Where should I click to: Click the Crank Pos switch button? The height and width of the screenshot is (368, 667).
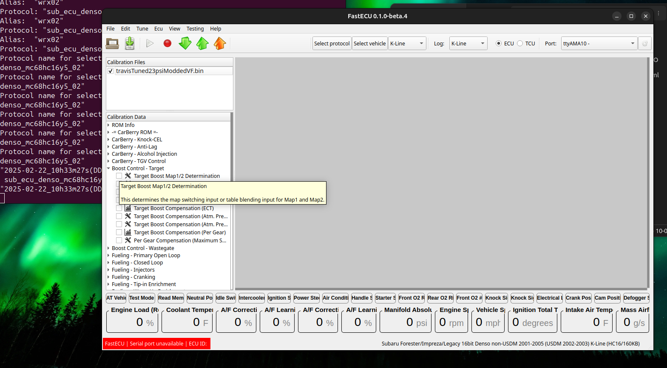tap(579, 298)
